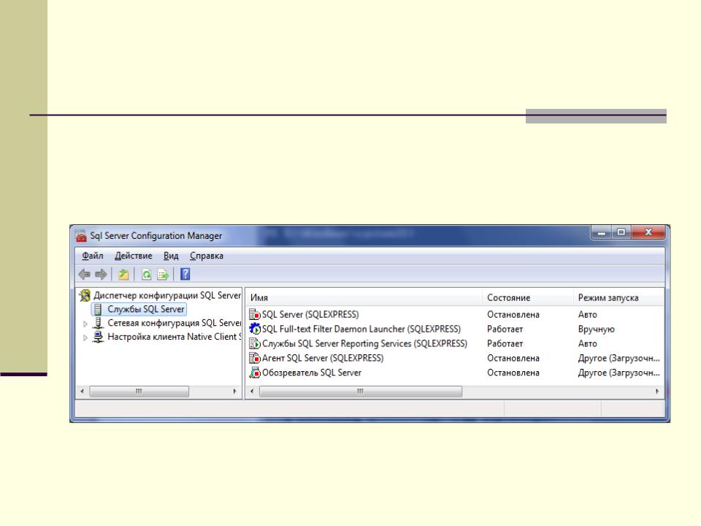
Task: Select the Обозреватель SQL Server row name
Action: (x=312, y=373)
